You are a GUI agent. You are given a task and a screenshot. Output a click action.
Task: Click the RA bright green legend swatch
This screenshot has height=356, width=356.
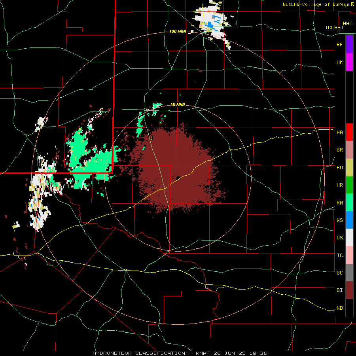[x=349, y=203]
